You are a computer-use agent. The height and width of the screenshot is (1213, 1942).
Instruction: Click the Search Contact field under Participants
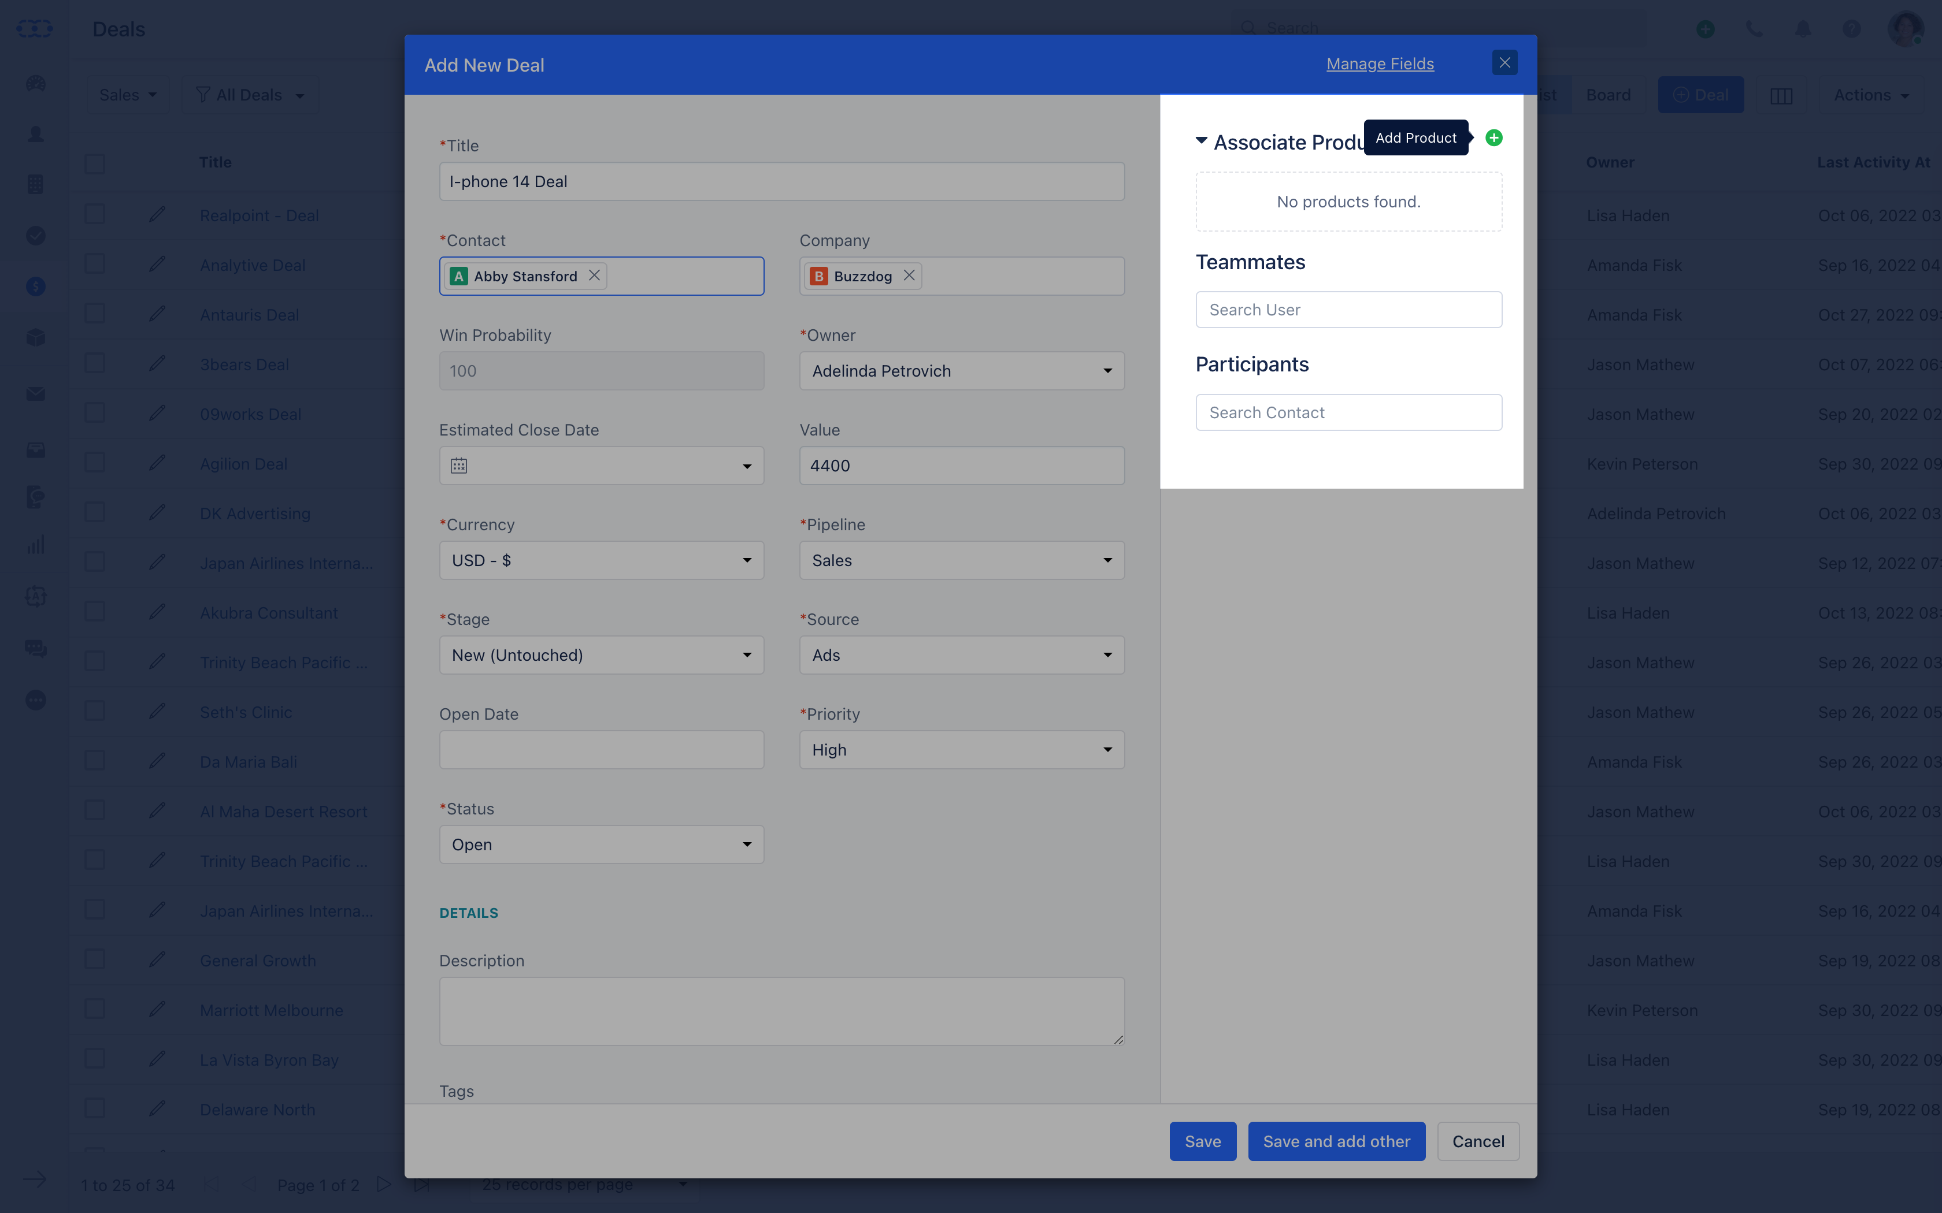click(1348, 412)
